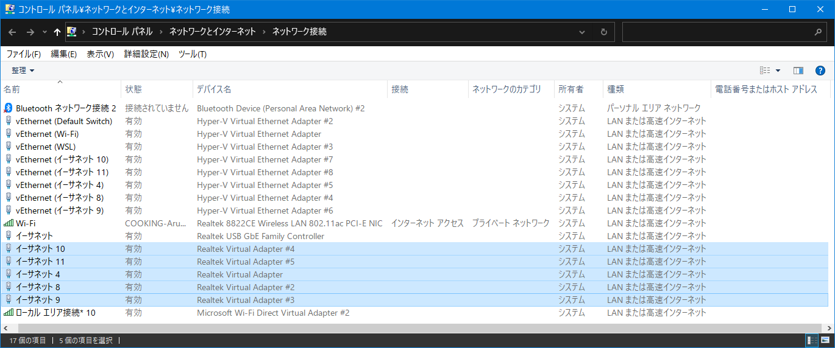
Task: Select the vEthernet (イーサネット 11) icon
Action: (x=8, y=172)
